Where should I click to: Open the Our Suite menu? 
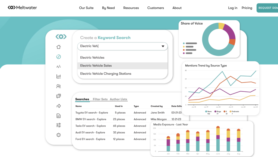86,8
